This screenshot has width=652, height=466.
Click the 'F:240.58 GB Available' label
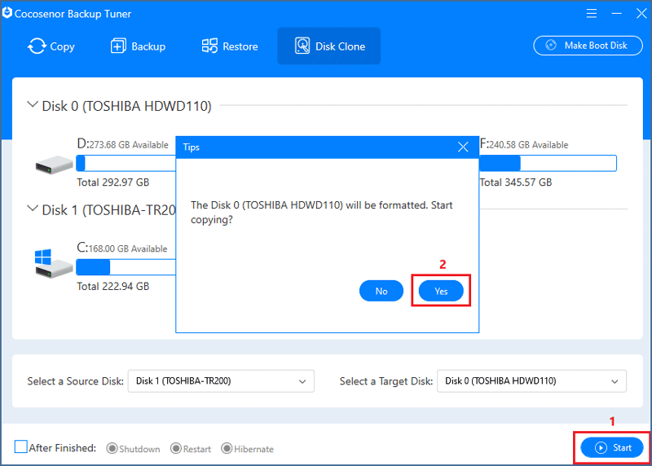524,144
